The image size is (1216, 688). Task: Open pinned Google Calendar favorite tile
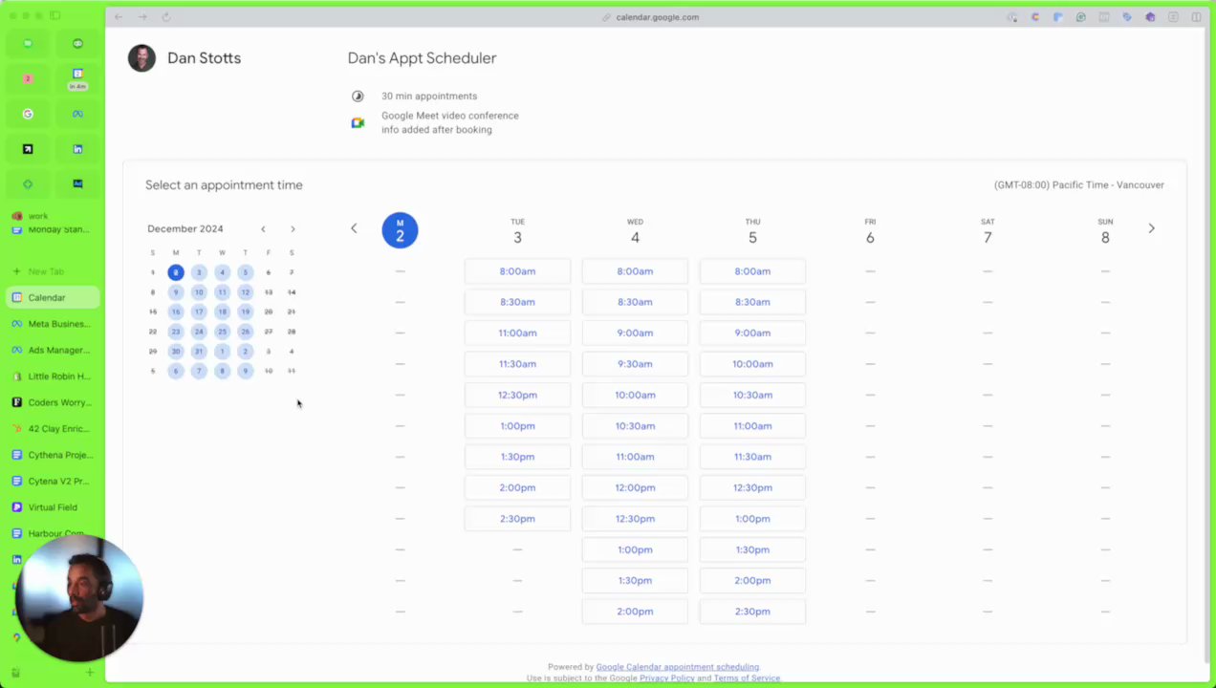click(77, 78)
